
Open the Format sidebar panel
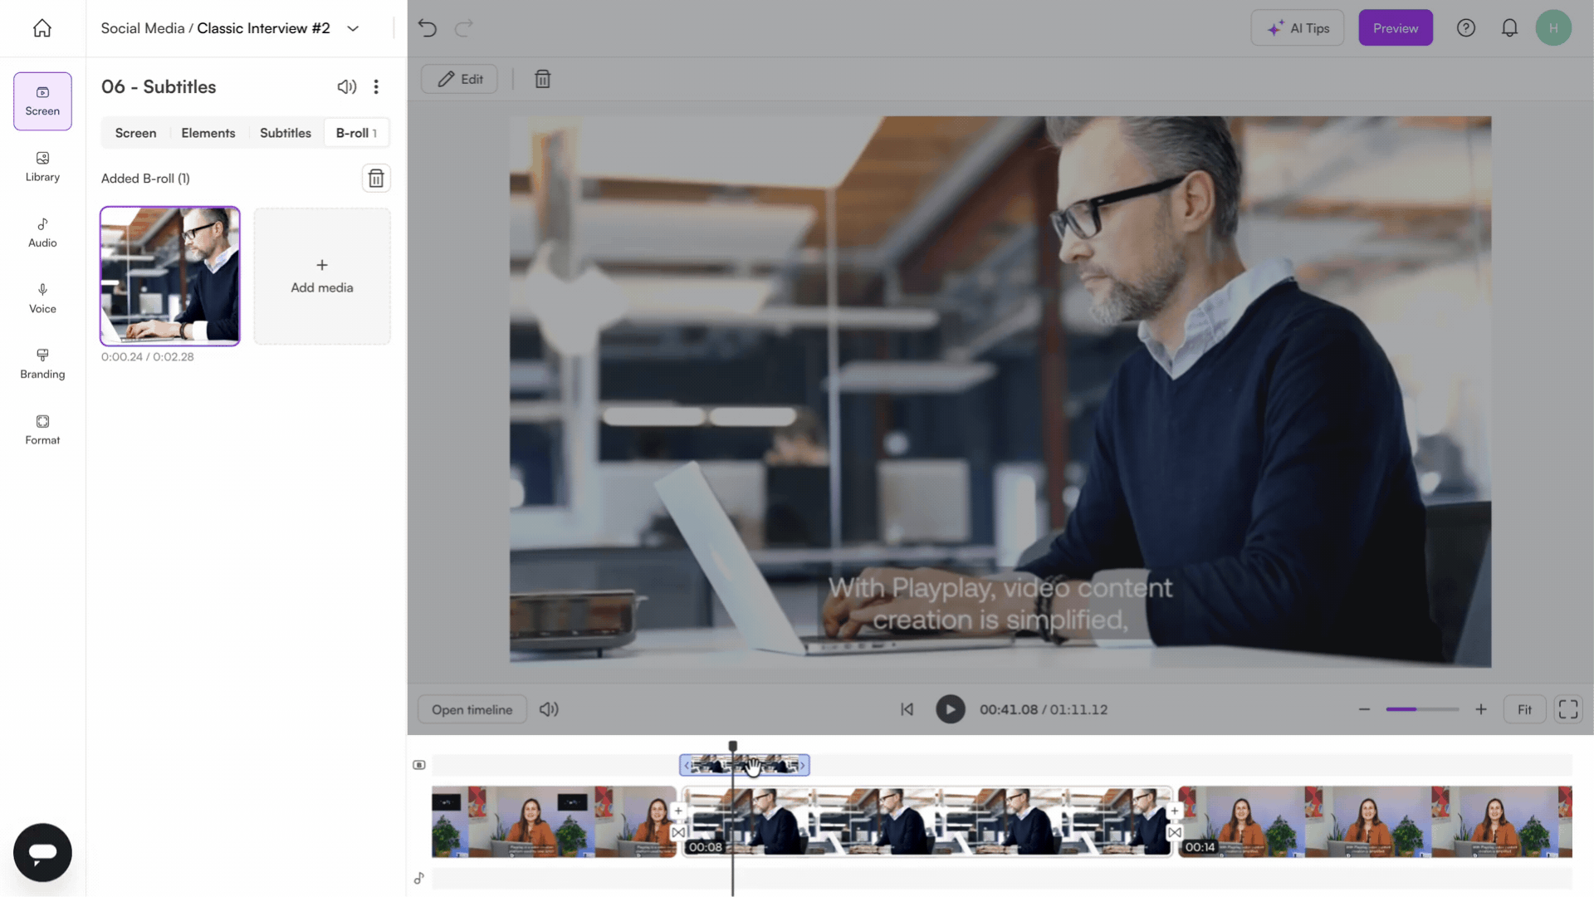[42, 429]
